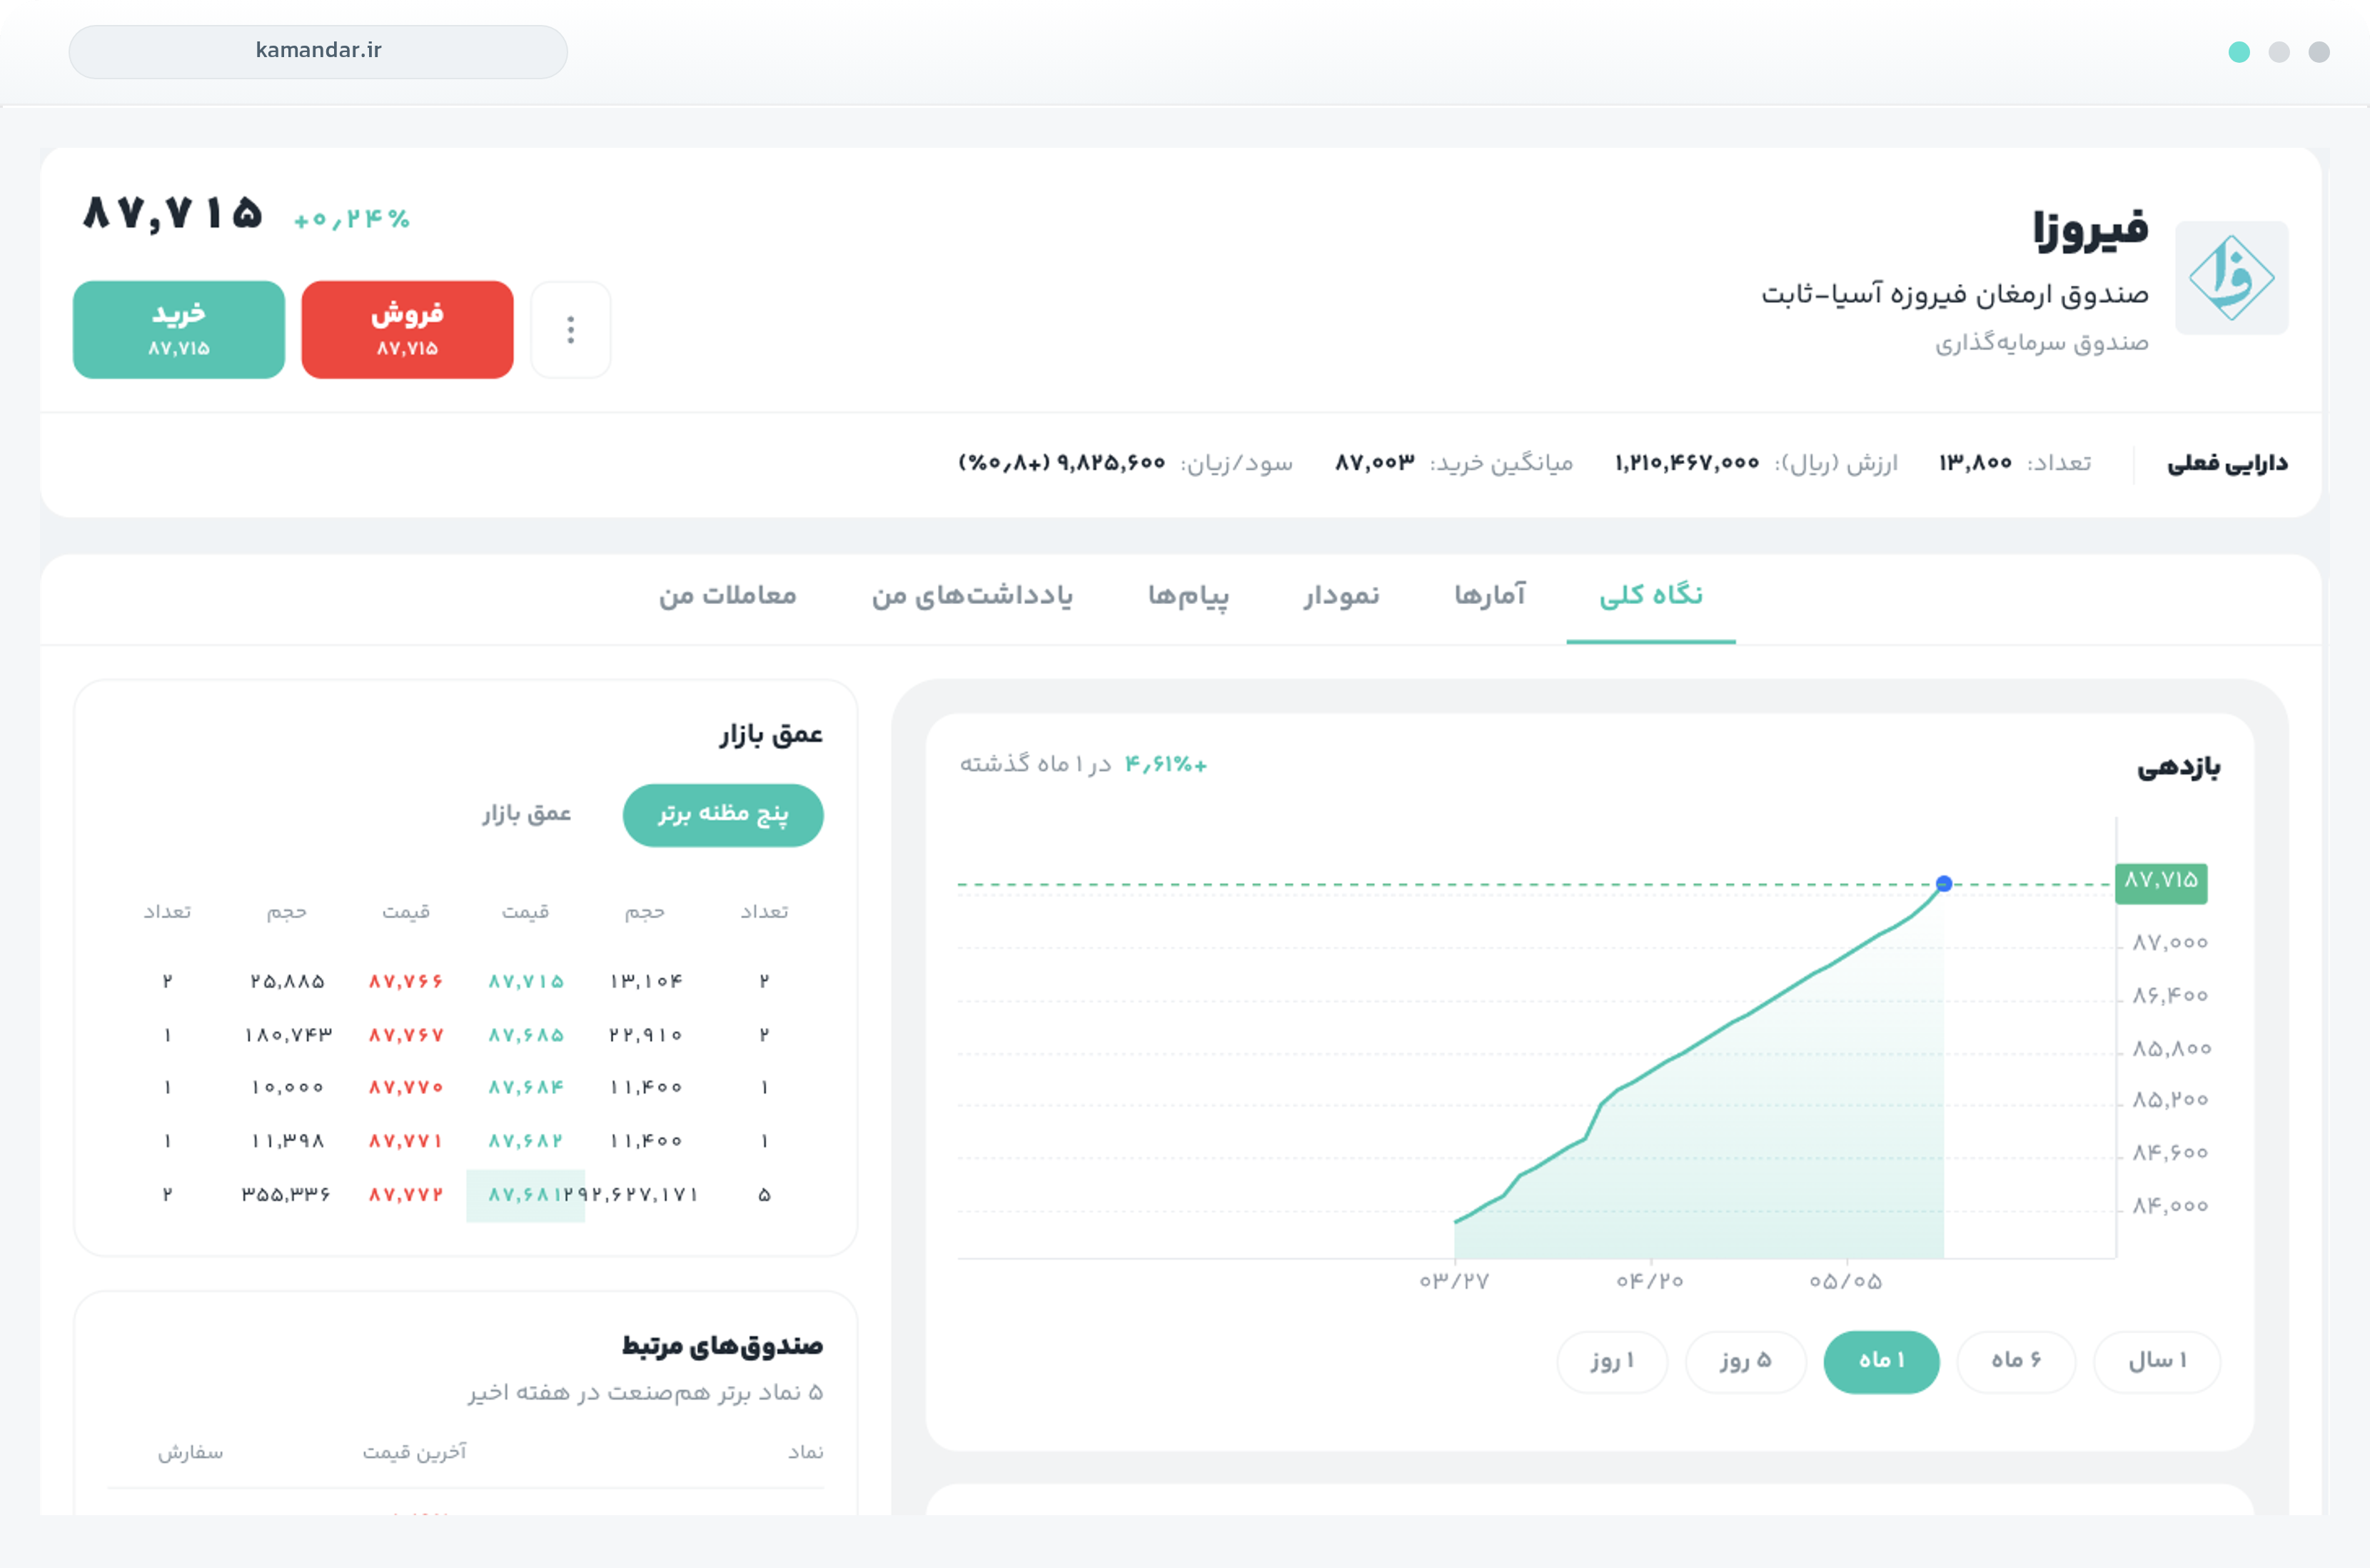
Task: Click the صندوق ارمغان فیروزه آسیا-ثابت name
Action: [x=1954, y=294]
